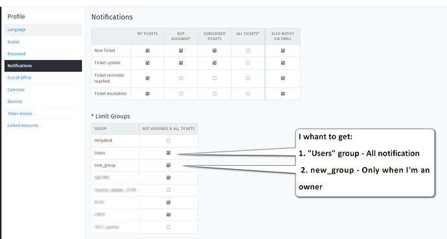
Task: Click the ALSO NOTIFY VIA EMAIL header
Action: click(x=283, y=36)
